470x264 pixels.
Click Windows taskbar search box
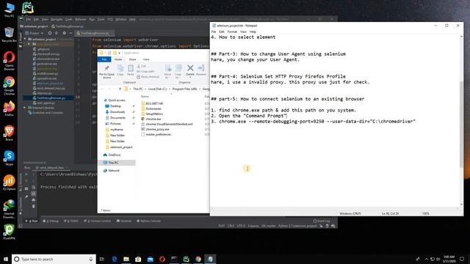[x=54, y=259]
